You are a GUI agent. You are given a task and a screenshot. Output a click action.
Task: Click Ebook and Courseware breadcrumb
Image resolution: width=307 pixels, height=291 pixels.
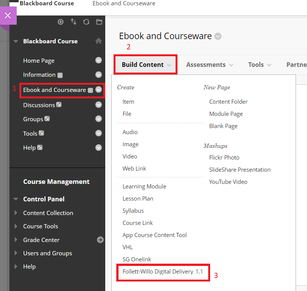[x=124, y=3]
